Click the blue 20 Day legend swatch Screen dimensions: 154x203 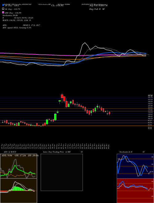coord(3,5)
